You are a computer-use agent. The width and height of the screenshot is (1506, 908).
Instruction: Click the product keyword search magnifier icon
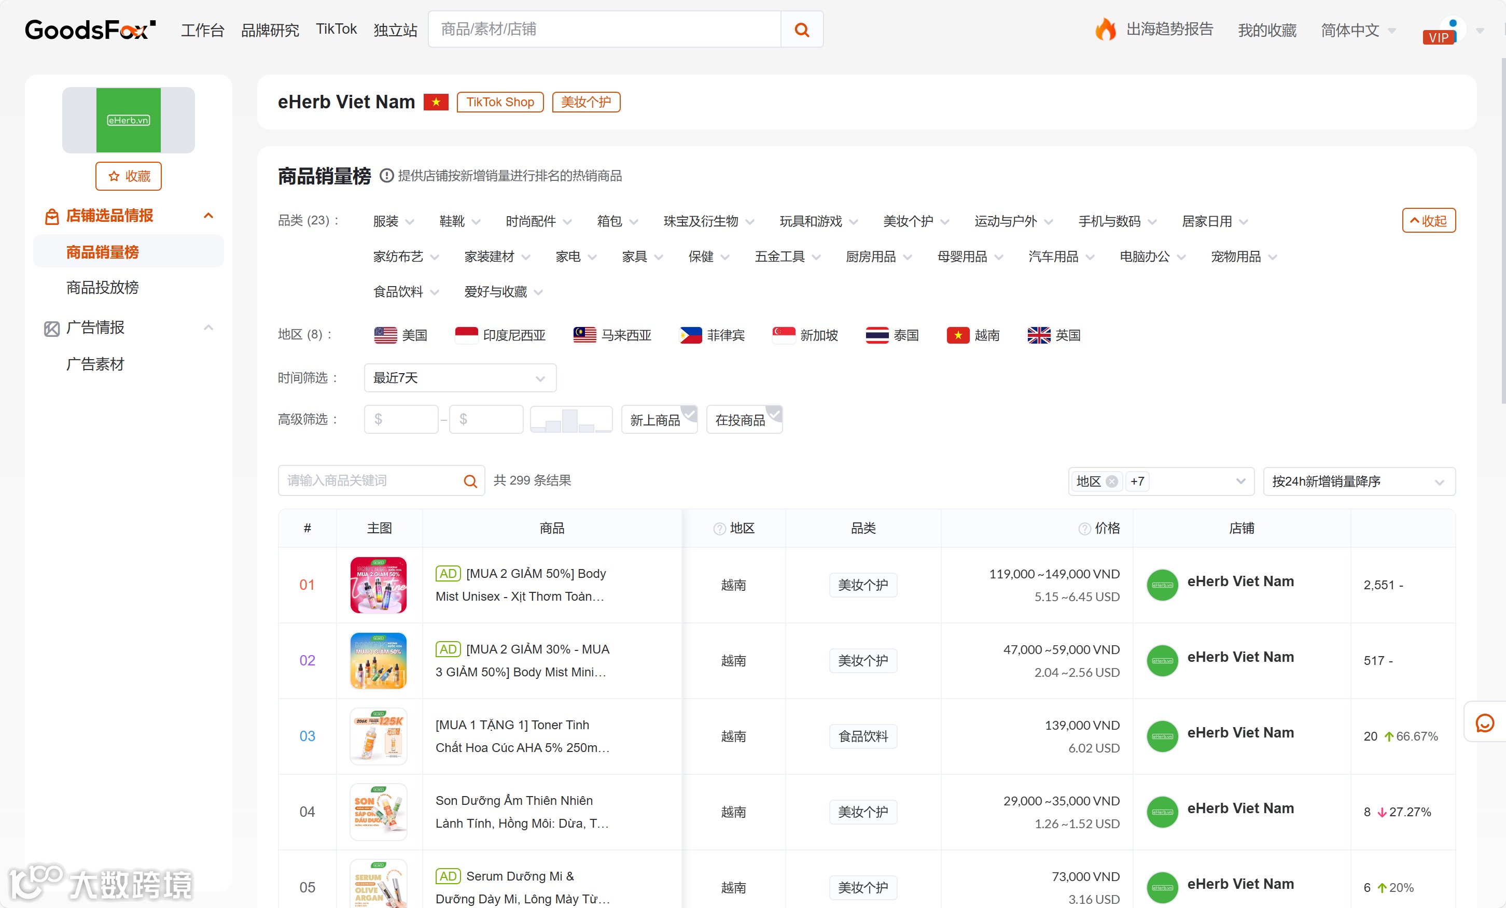click(x=470, y=481)
